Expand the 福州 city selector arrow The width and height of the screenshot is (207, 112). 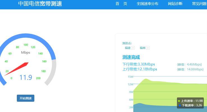[148, 48]
